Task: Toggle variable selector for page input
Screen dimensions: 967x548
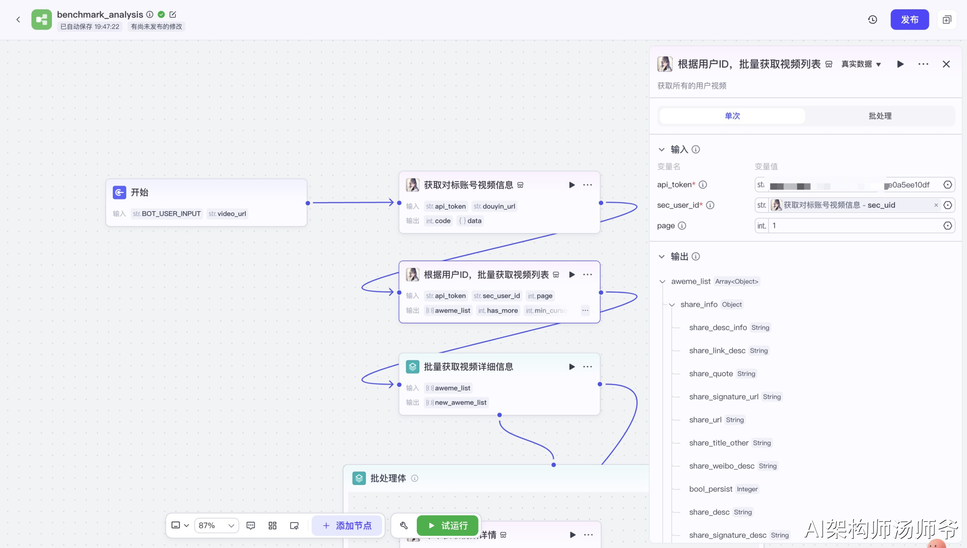Action: tap(947, 226)
